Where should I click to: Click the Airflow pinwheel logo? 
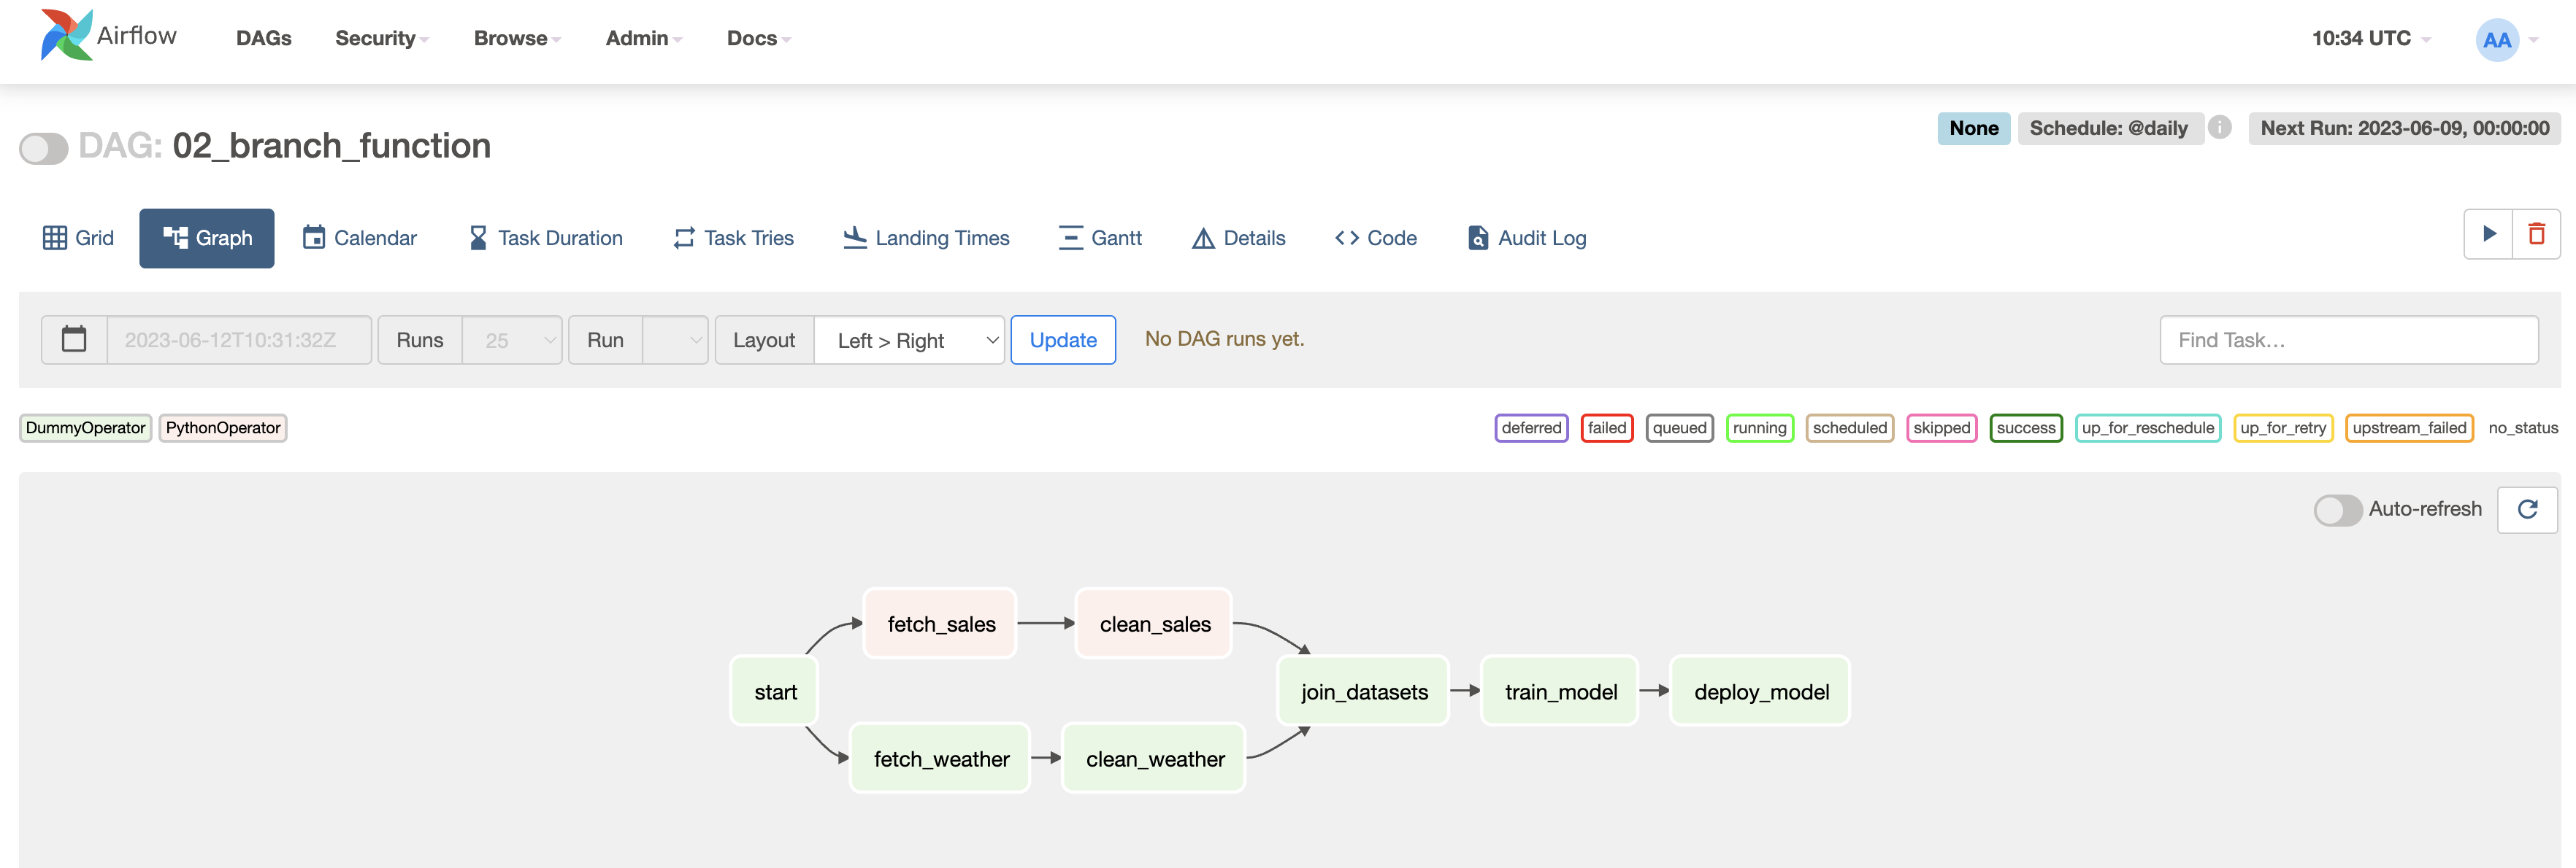(x=66, y=36)
